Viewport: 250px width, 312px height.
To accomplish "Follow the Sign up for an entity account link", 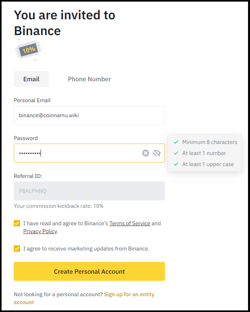I will pos(129,294).
